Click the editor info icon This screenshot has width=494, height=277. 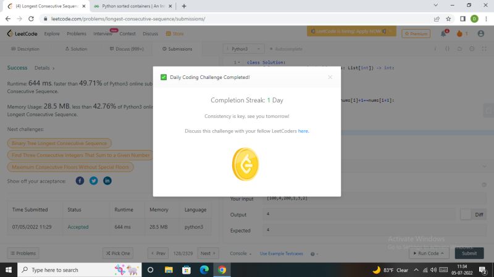point(435,49)
